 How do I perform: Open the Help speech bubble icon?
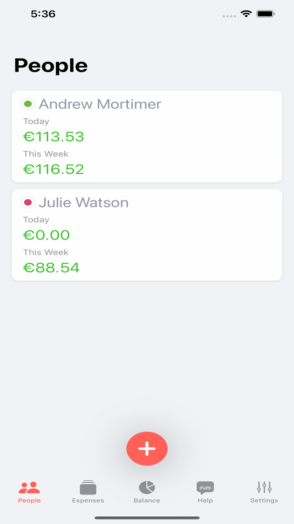click(205, 488)
